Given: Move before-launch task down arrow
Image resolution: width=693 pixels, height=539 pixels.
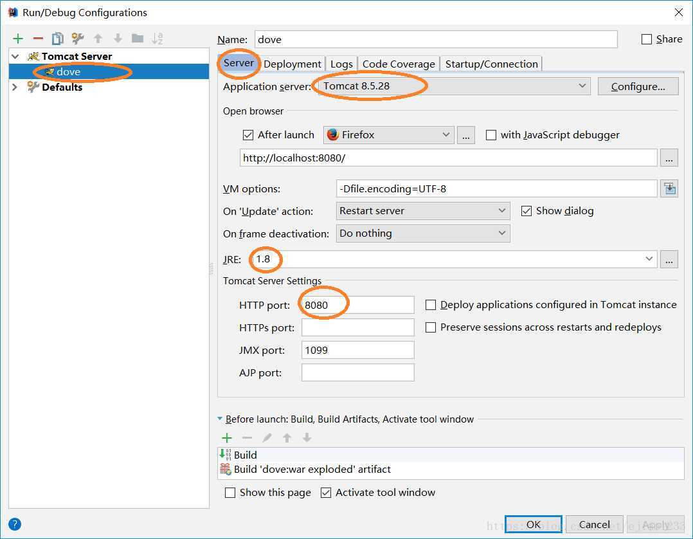Looking at the screenshot, I should point(307,438).
